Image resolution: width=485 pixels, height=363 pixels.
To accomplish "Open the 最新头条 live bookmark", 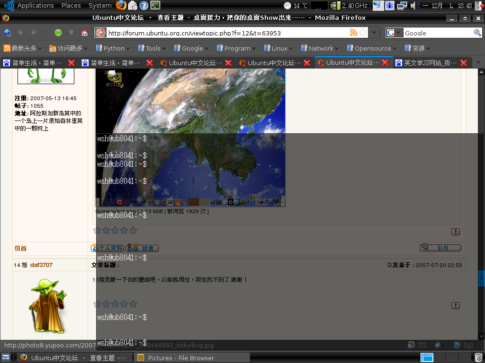I will [23, 48].
